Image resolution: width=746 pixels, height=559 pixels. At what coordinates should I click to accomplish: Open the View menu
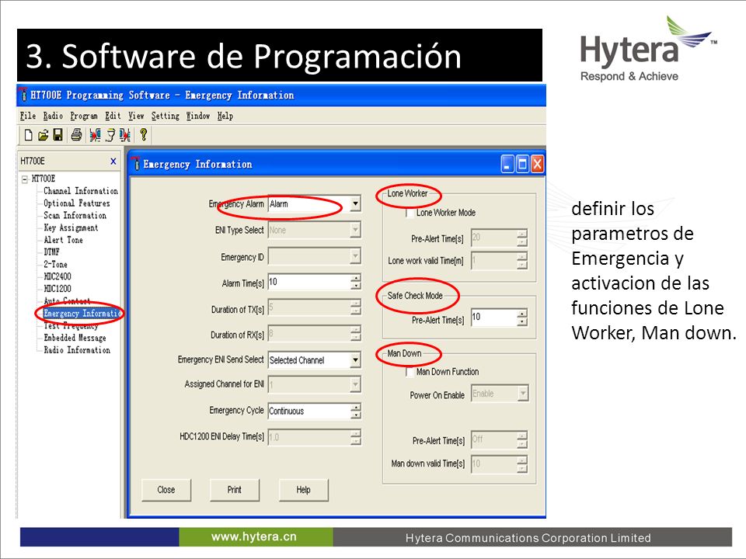pyautogui.click(x=135, y=116)
